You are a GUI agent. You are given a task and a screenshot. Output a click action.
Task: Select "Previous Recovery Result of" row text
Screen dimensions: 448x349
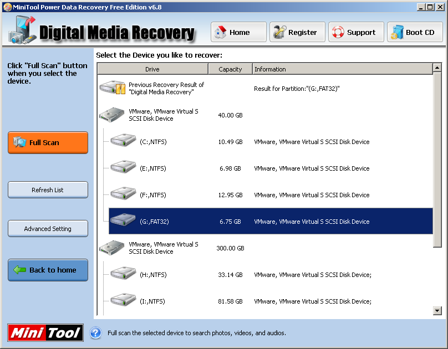[166, 85]
